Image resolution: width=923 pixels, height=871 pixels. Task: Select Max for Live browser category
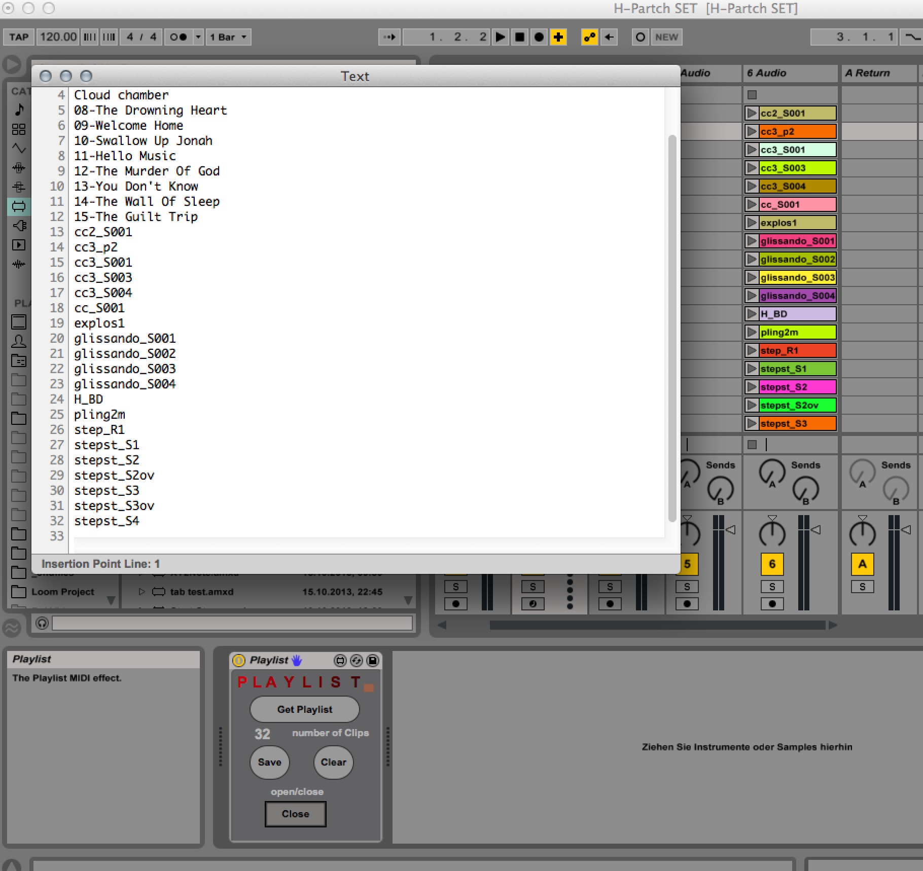point(19,206)
